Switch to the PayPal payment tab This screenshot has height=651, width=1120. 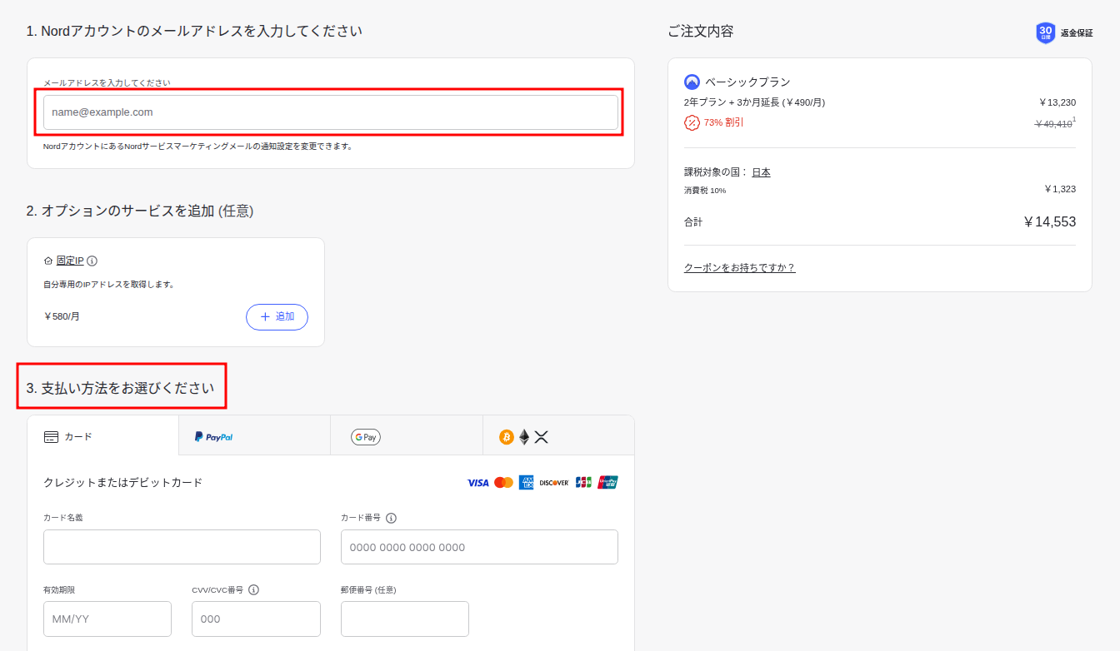[x=254, y=436]
